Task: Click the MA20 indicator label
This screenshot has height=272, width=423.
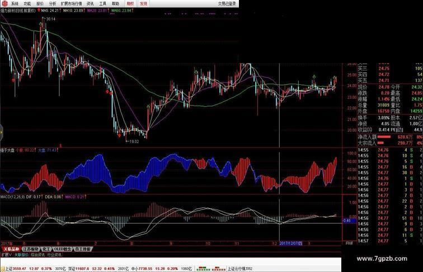Action: point(97,11)
